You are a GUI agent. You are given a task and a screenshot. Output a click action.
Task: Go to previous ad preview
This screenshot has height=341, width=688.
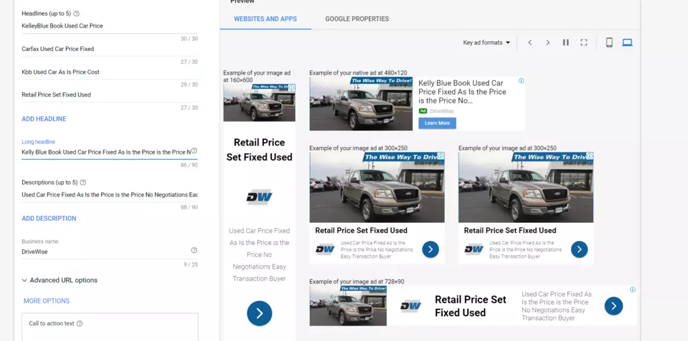pyautogui.click(x=530, y=42)
